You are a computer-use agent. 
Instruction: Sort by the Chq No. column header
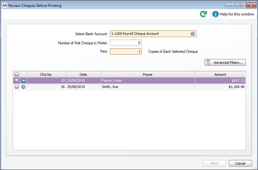46,74
